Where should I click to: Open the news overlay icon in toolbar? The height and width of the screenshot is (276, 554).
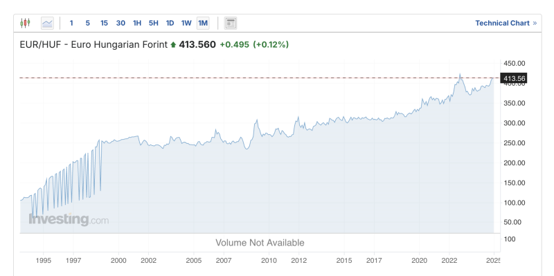231,24
